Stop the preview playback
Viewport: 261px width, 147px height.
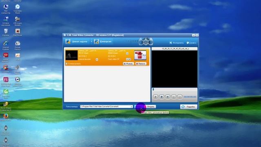[x=161, y=97]
